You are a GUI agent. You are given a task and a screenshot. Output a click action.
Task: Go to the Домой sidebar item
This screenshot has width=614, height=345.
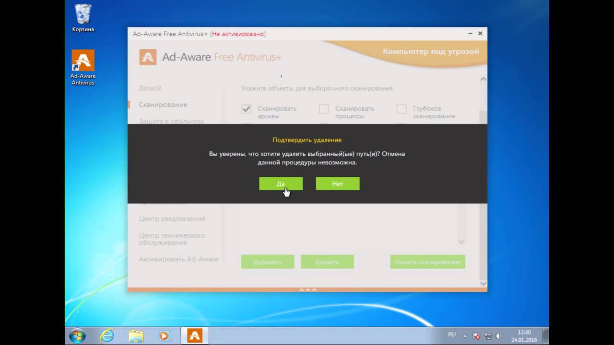pyautogui.click(x=150, y=88)
